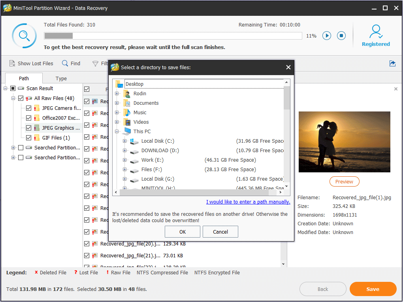Expand the Documents folder node
403x302 pixels.
click(117, 103)
